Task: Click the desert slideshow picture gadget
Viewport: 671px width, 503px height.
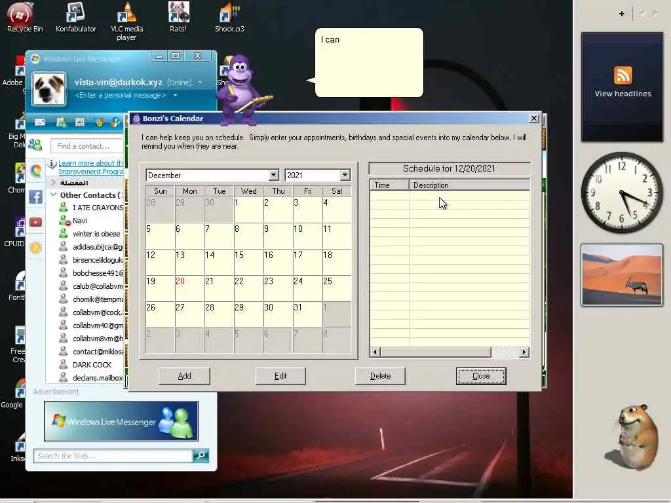Action: click(x=622, y=275)
